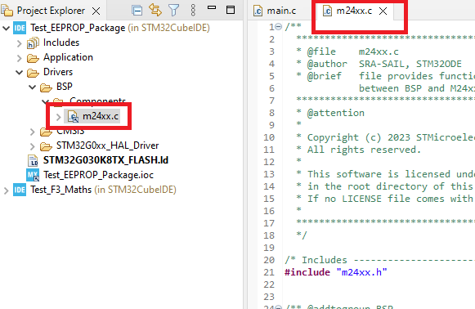Fold the header comment at line 1

[279, 27]
